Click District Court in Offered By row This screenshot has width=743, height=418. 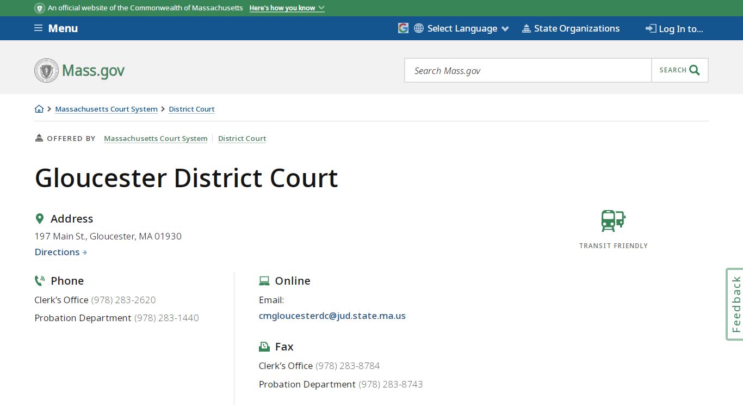pos(242,138)
